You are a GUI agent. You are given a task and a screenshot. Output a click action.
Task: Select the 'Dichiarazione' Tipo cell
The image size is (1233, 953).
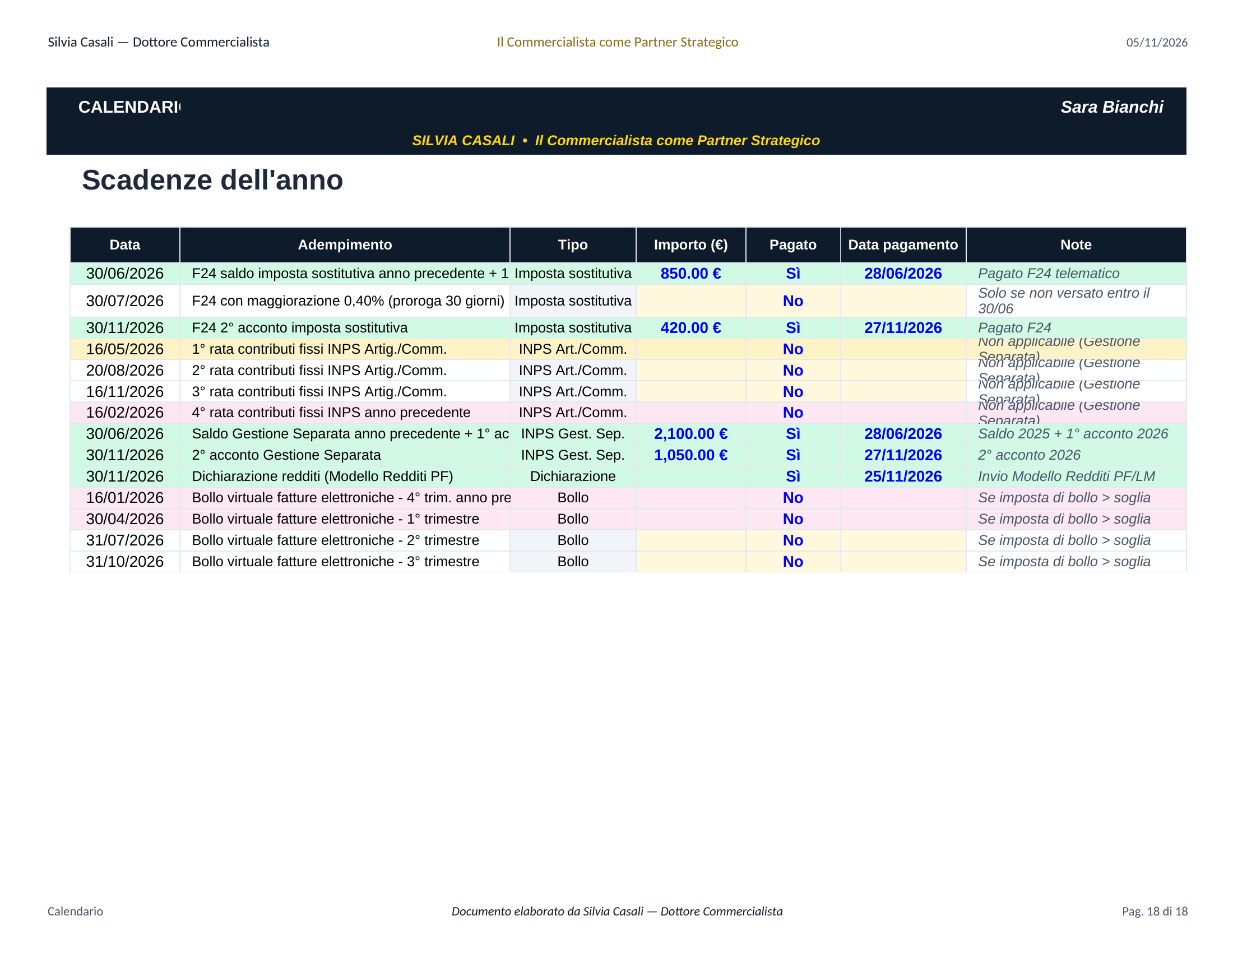pos(572,476)
